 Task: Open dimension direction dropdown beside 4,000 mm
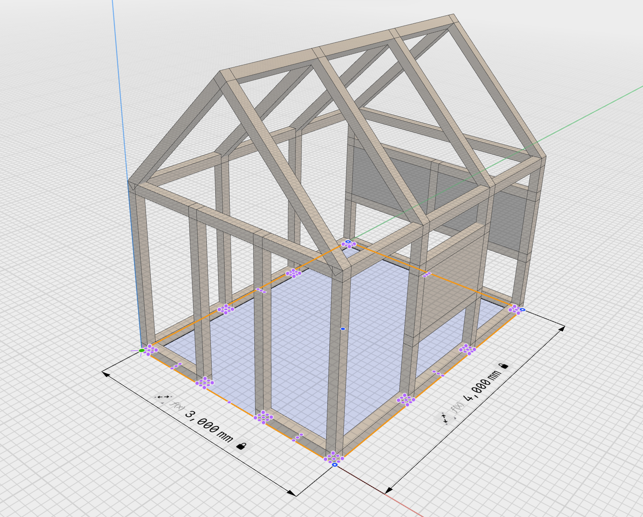pos(445,418)
